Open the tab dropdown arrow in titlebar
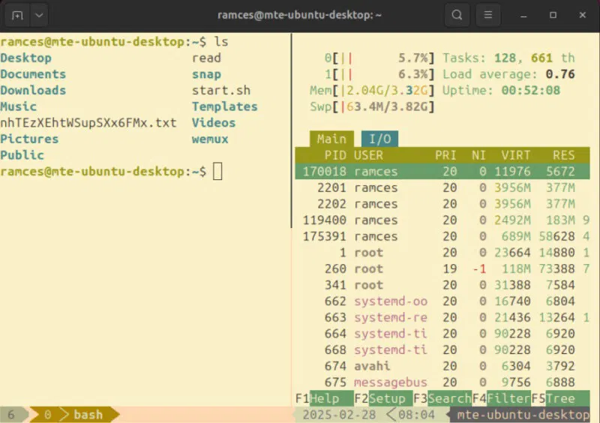 [38, 14]
